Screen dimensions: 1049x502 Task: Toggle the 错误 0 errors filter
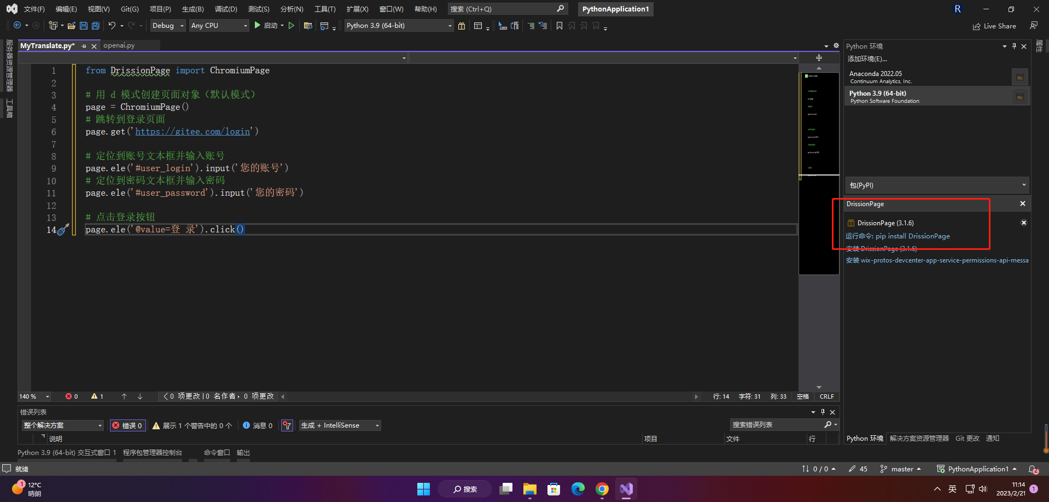coord(128,425)
